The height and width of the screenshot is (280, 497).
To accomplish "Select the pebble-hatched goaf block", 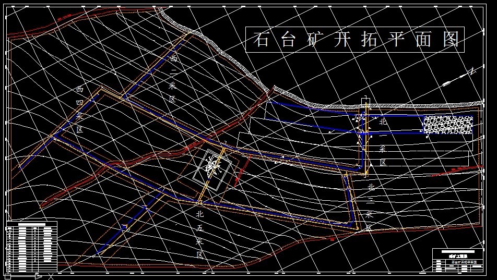I will click(x=448, y=125).
